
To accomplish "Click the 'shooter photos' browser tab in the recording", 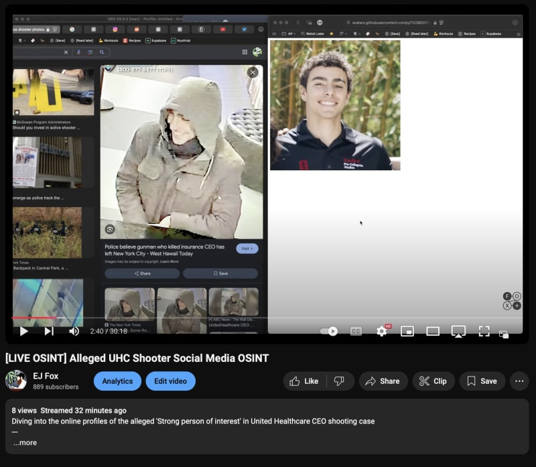I will click(x=36, y=29).
